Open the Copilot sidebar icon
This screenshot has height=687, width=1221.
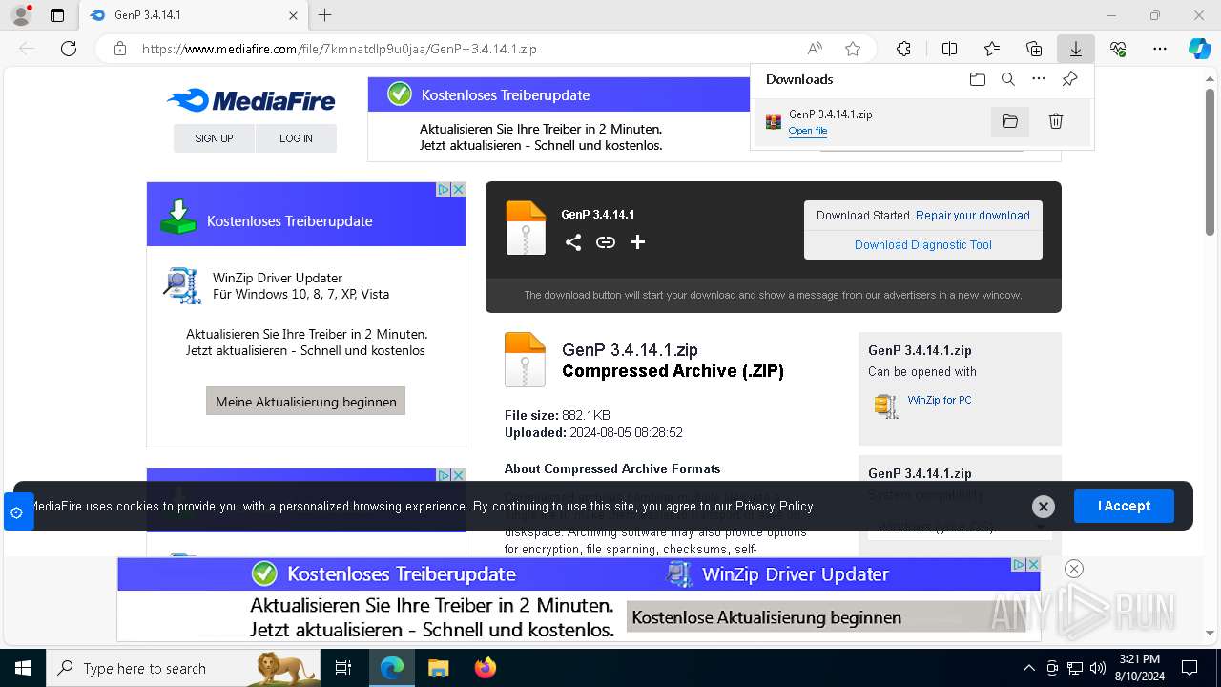[1199, 49]
